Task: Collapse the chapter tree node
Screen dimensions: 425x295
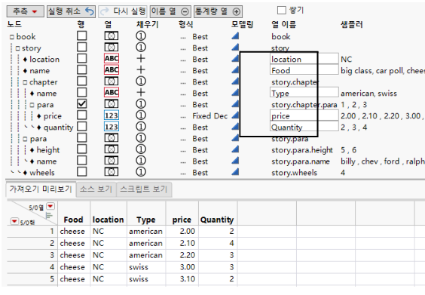Action: click(x=25, y=82)
